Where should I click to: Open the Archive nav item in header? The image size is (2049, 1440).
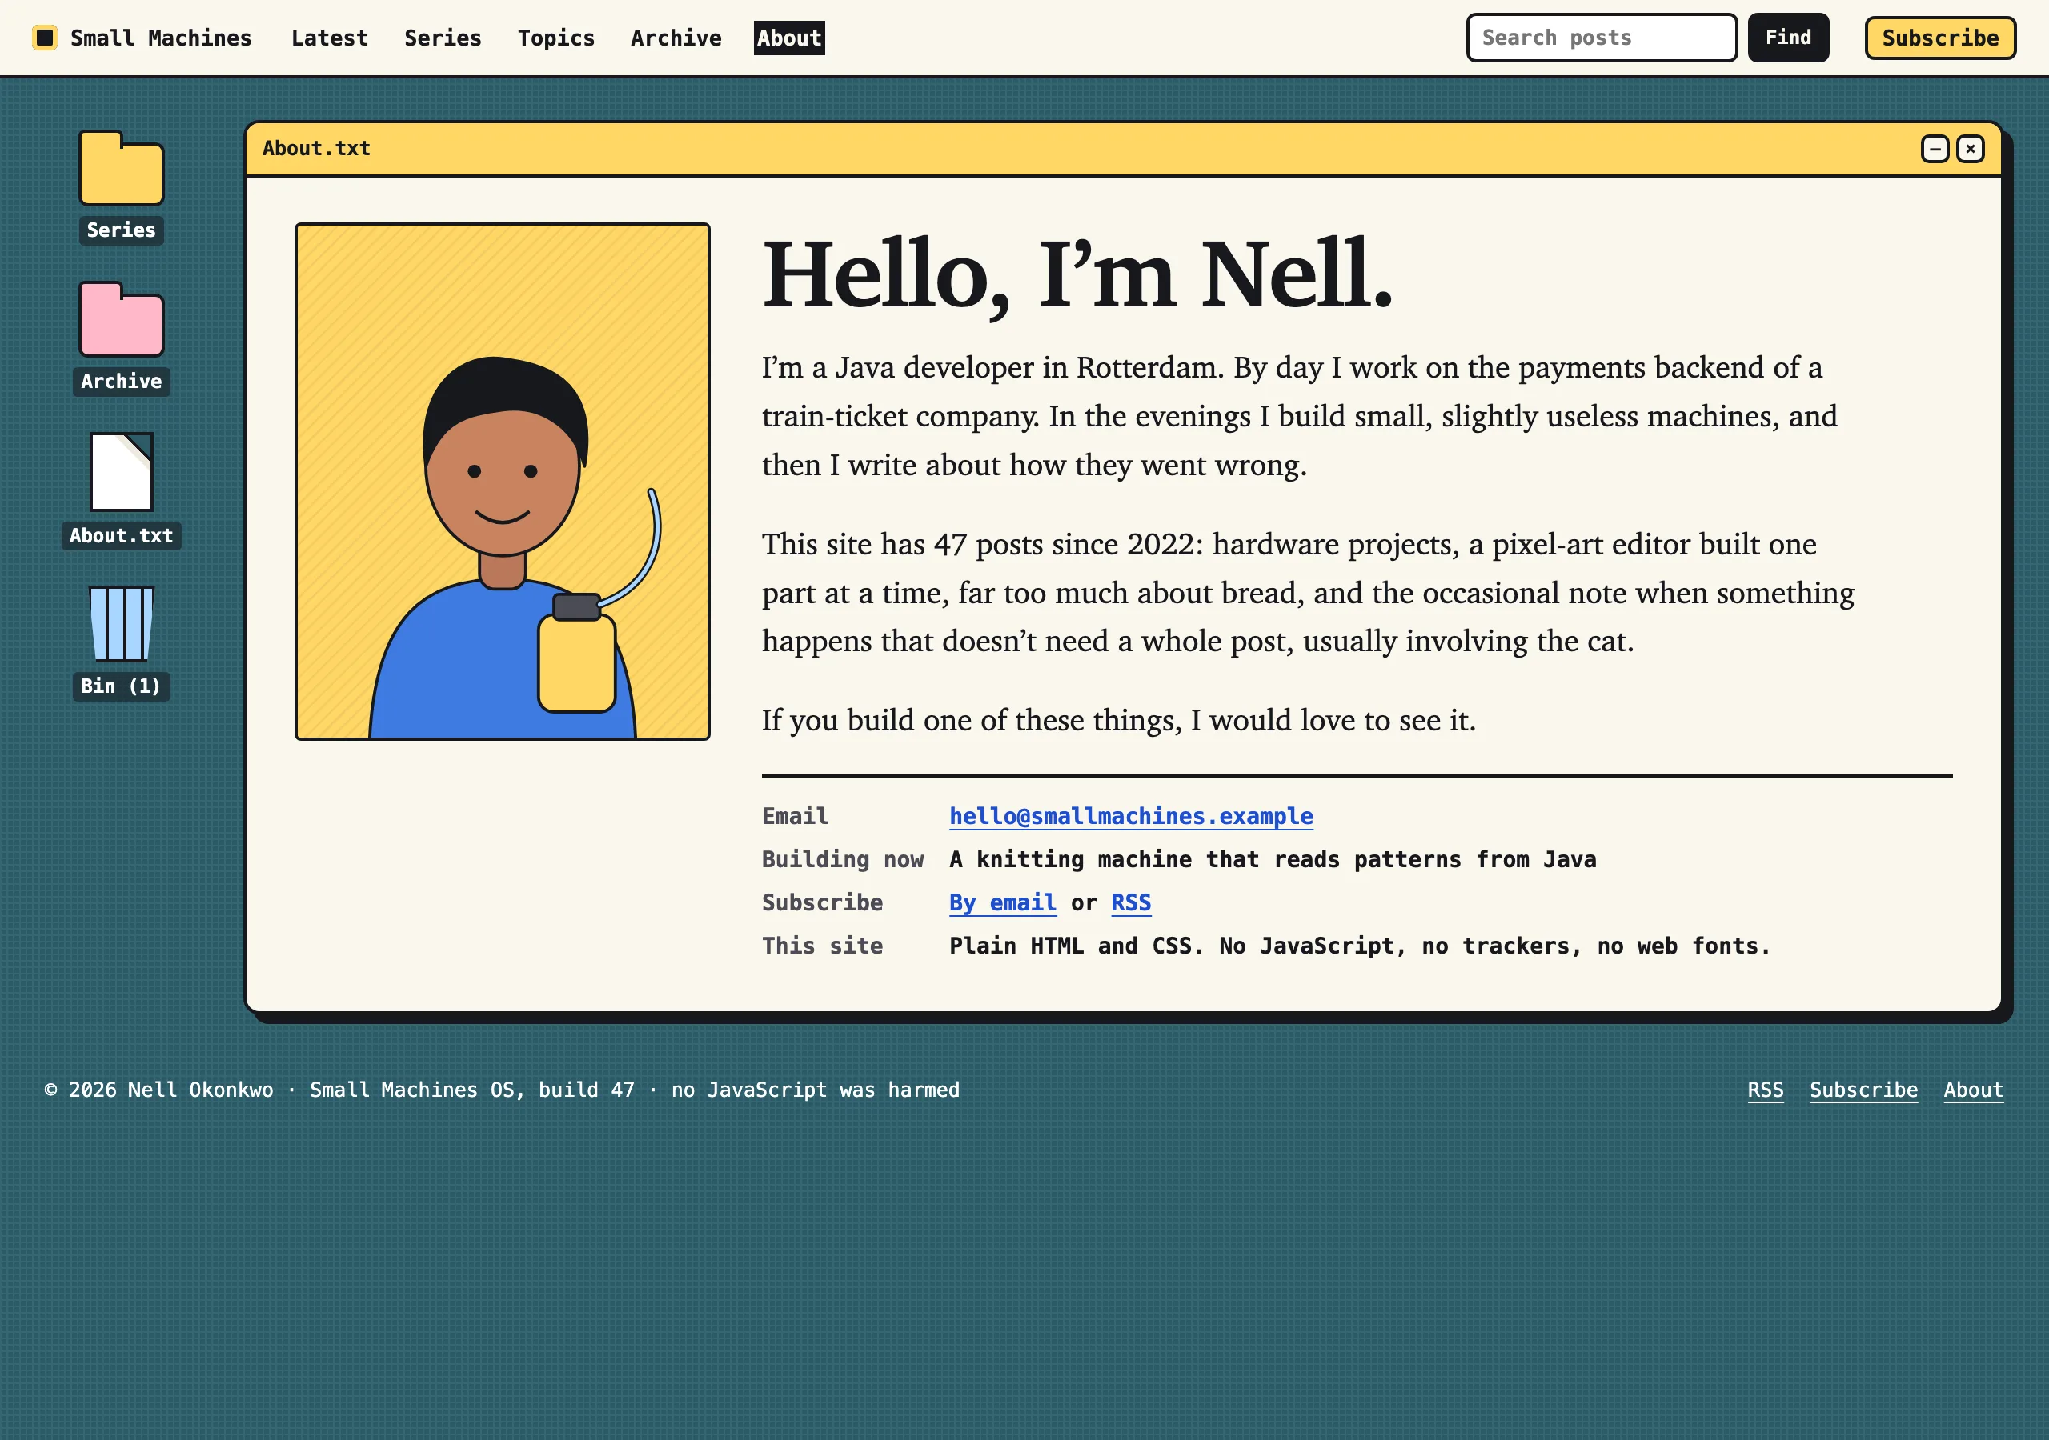[676, 38]
